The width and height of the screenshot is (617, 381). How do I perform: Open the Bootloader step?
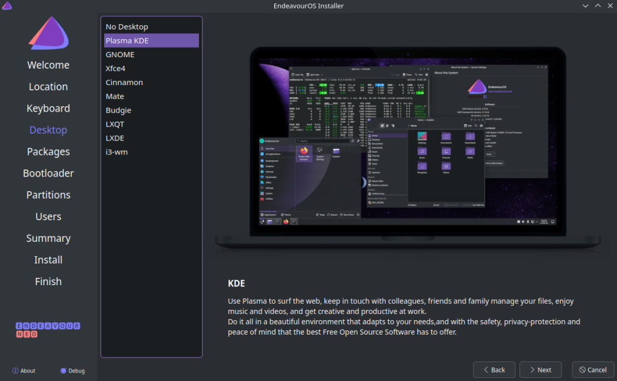coord(48,173)
